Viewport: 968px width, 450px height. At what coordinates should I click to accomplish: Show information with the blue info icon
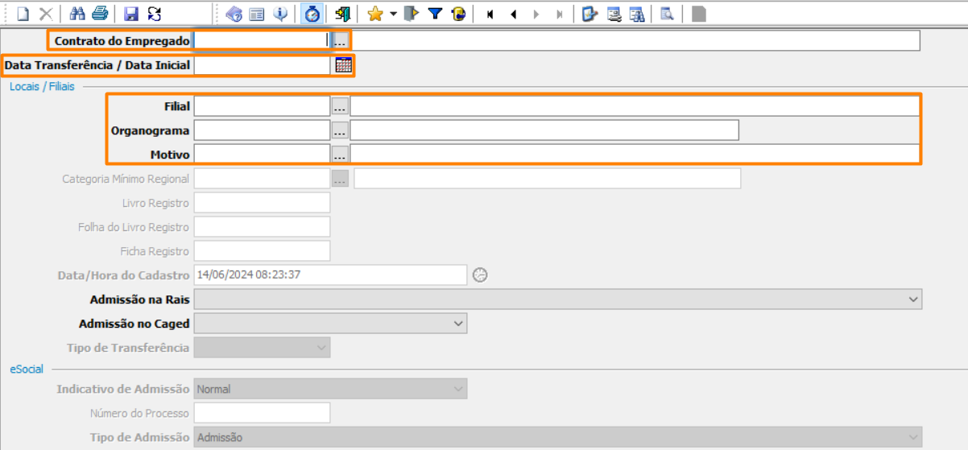(280, 14)
